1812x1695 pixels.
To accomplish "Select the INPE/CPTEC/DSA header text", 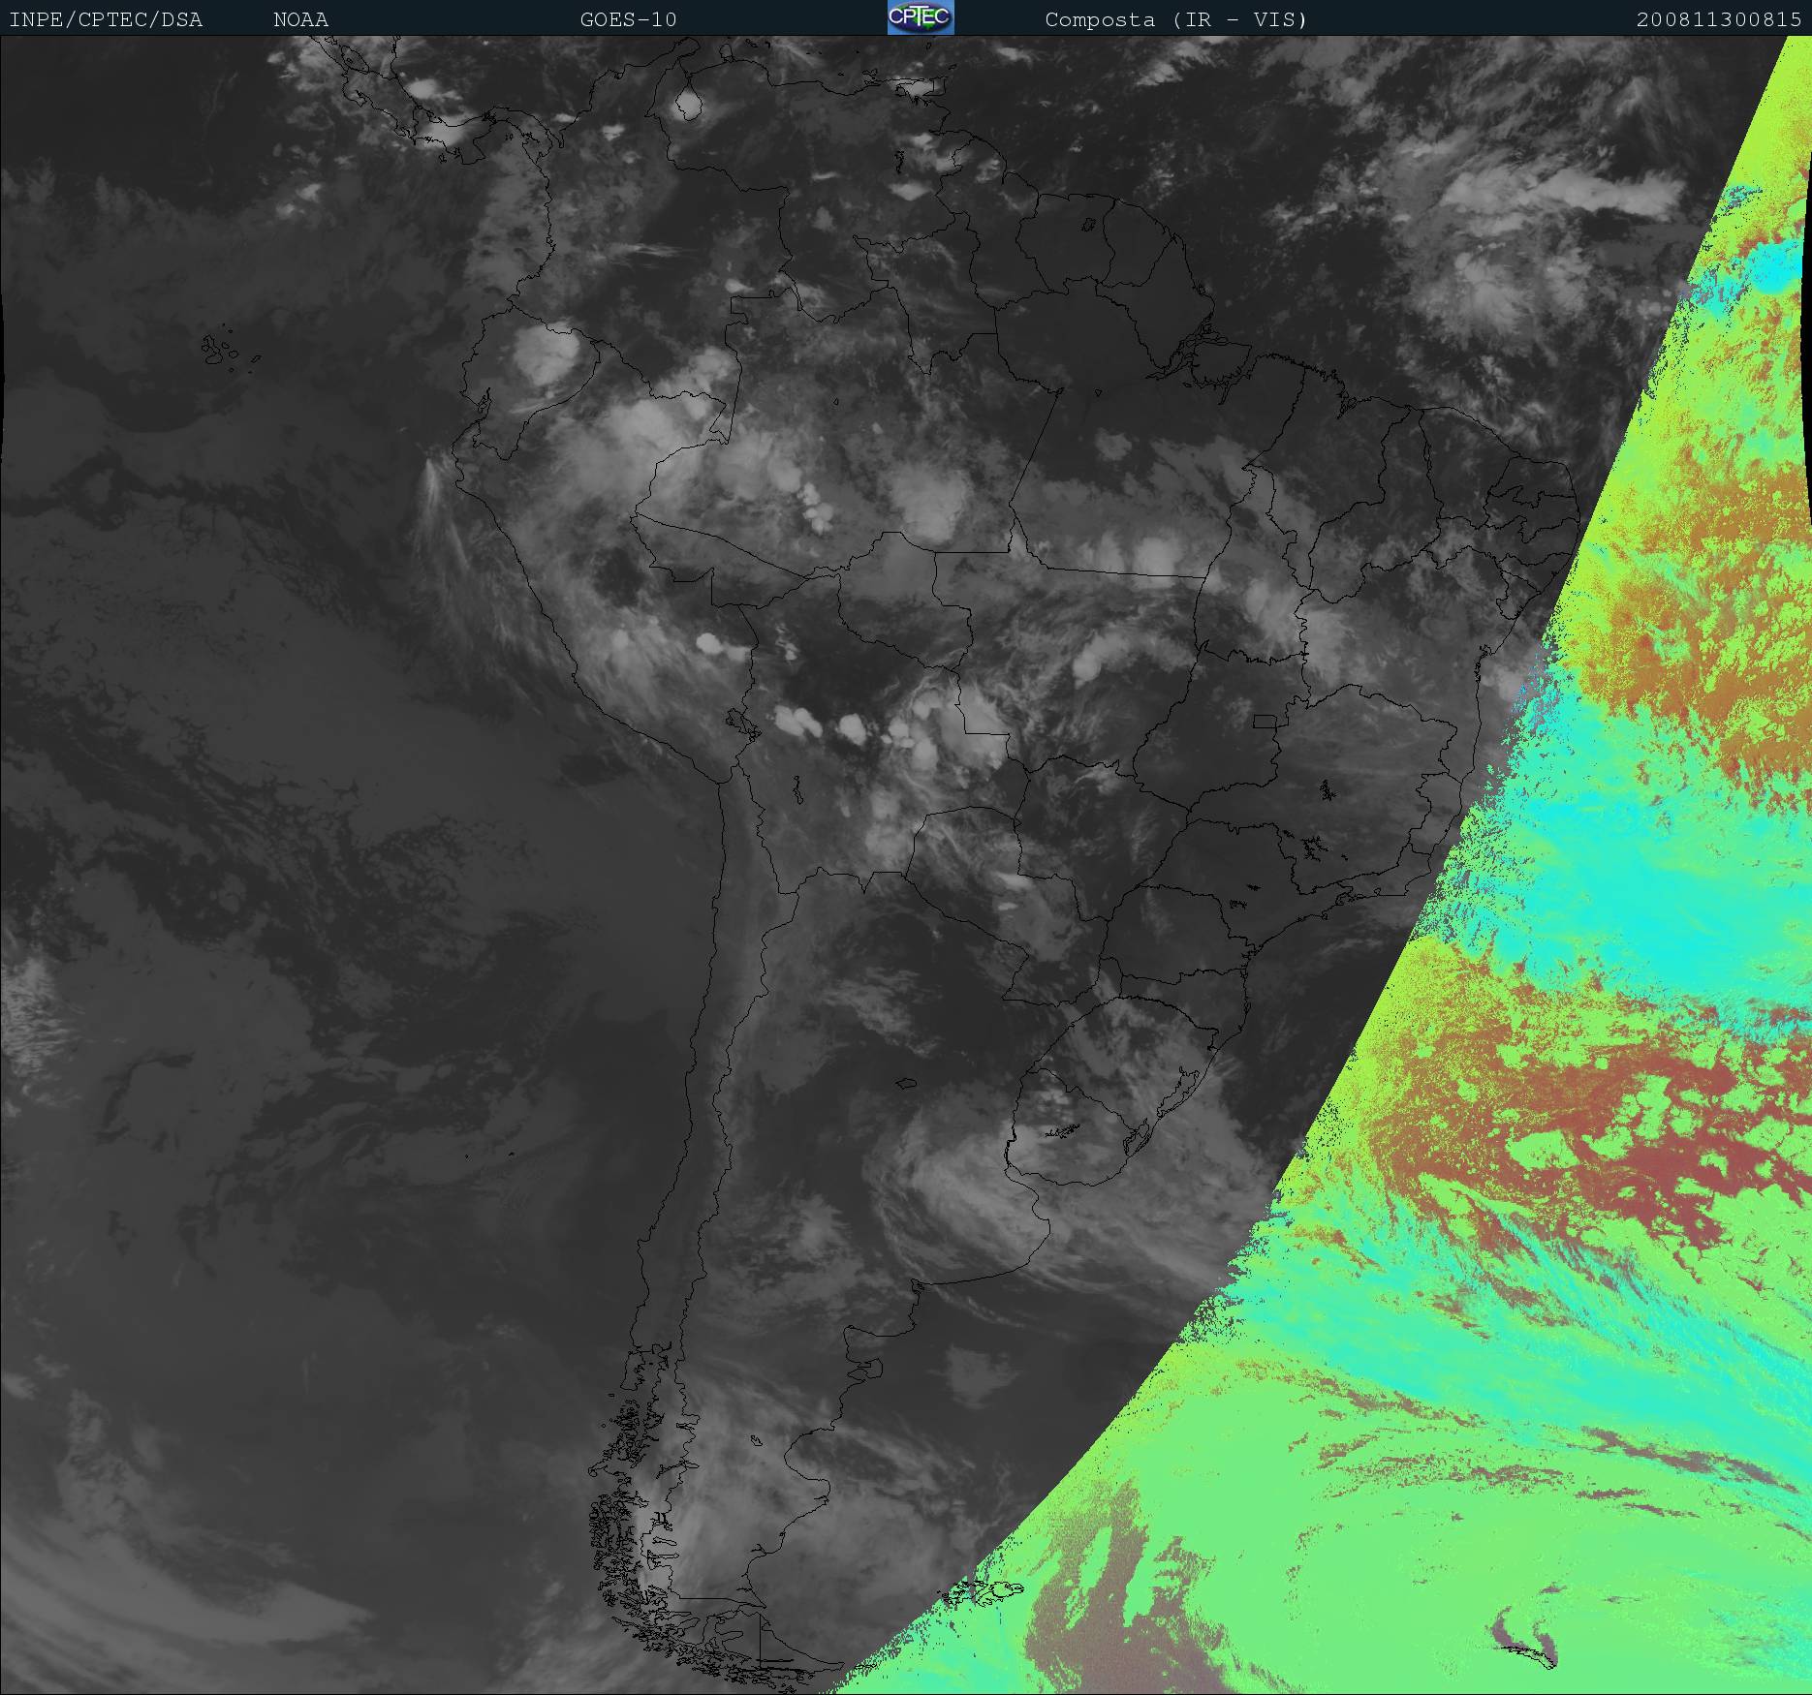I will pos(106,19).
